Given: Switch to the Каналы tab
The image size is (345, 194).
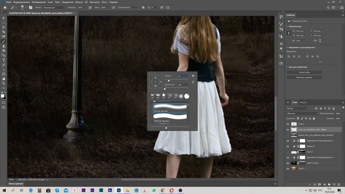Looking at the screenshot, I should pos(303,102).
